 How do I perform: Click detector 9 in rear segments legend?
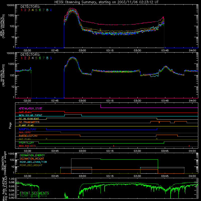(51, 58)
